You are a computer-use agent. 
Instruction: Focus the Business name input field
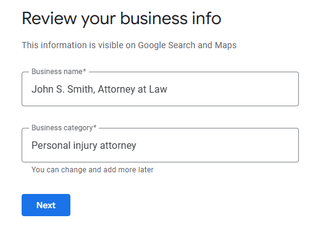click(x=160, y=89)
